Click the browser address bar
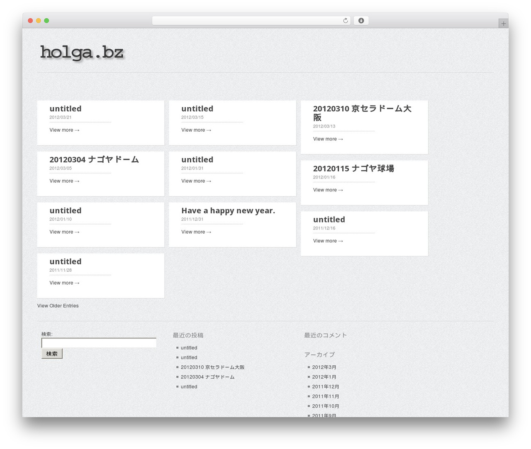The width and height of the screenshot is (531, 449). (251, 21)
